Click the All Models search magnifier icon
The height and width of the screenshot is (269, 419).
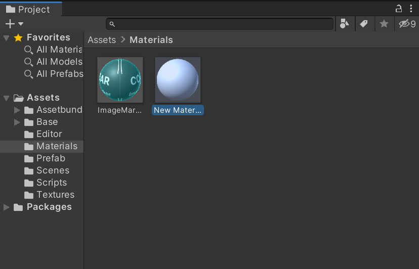pyautogui.click(x=29, y=62)
